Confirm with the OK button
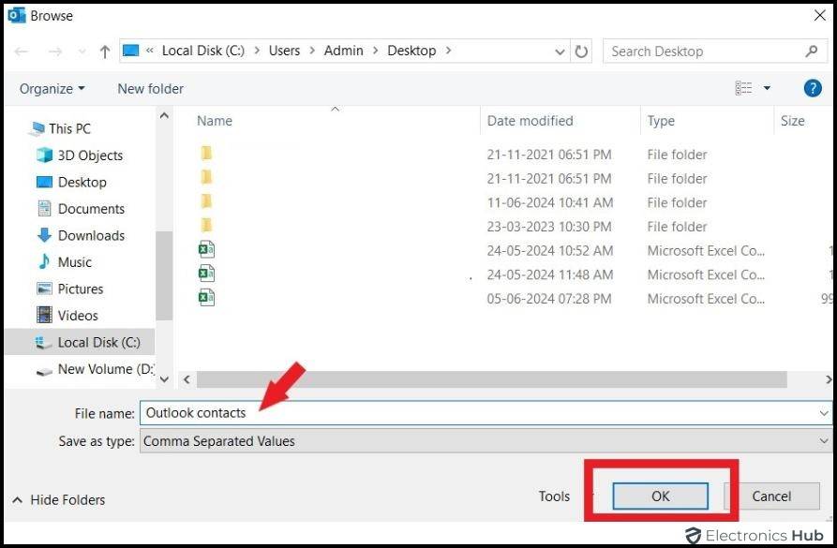 tap(660, 496)
